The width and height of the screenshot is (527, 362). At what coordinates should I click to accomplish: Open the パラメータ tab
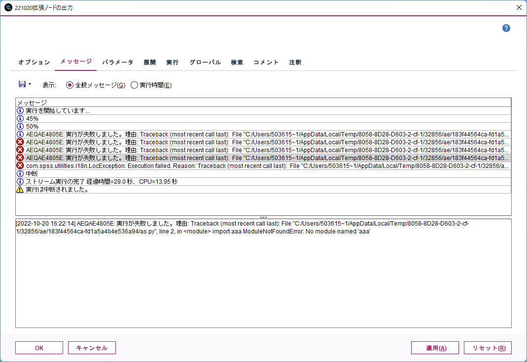click(118, 63)
